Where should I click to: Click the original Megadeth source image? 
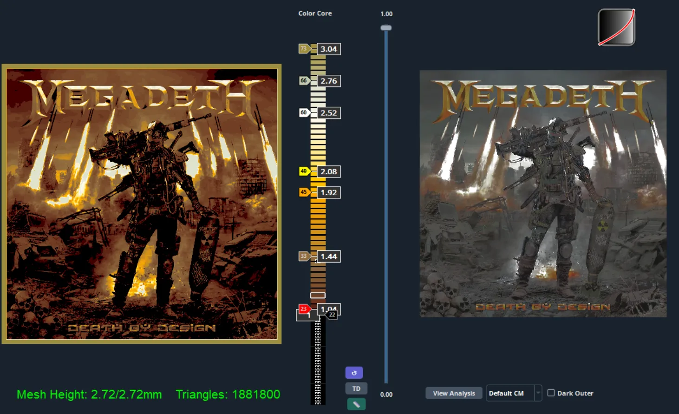pos(543,194)
